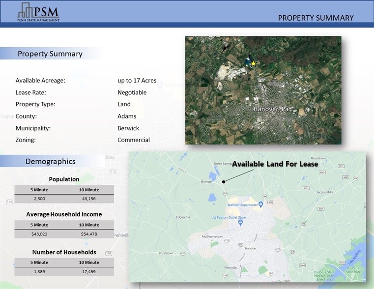Click the yellow star on satellite image
374x289 pixels.
coord(254,63)
